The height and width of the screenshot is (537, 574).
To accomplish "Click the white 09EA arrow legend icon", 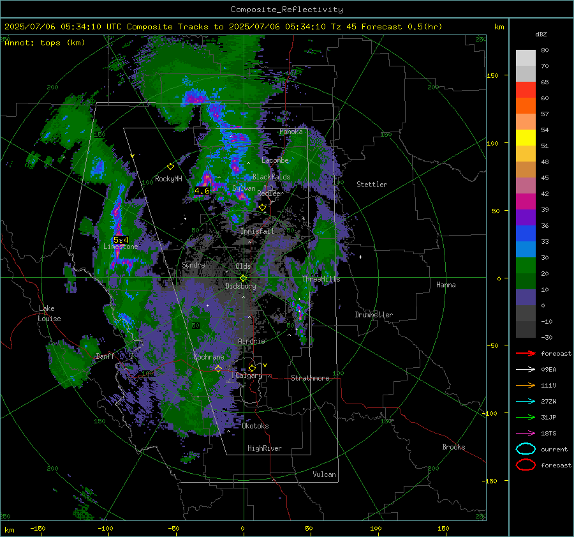I will [x=526, y=369].
